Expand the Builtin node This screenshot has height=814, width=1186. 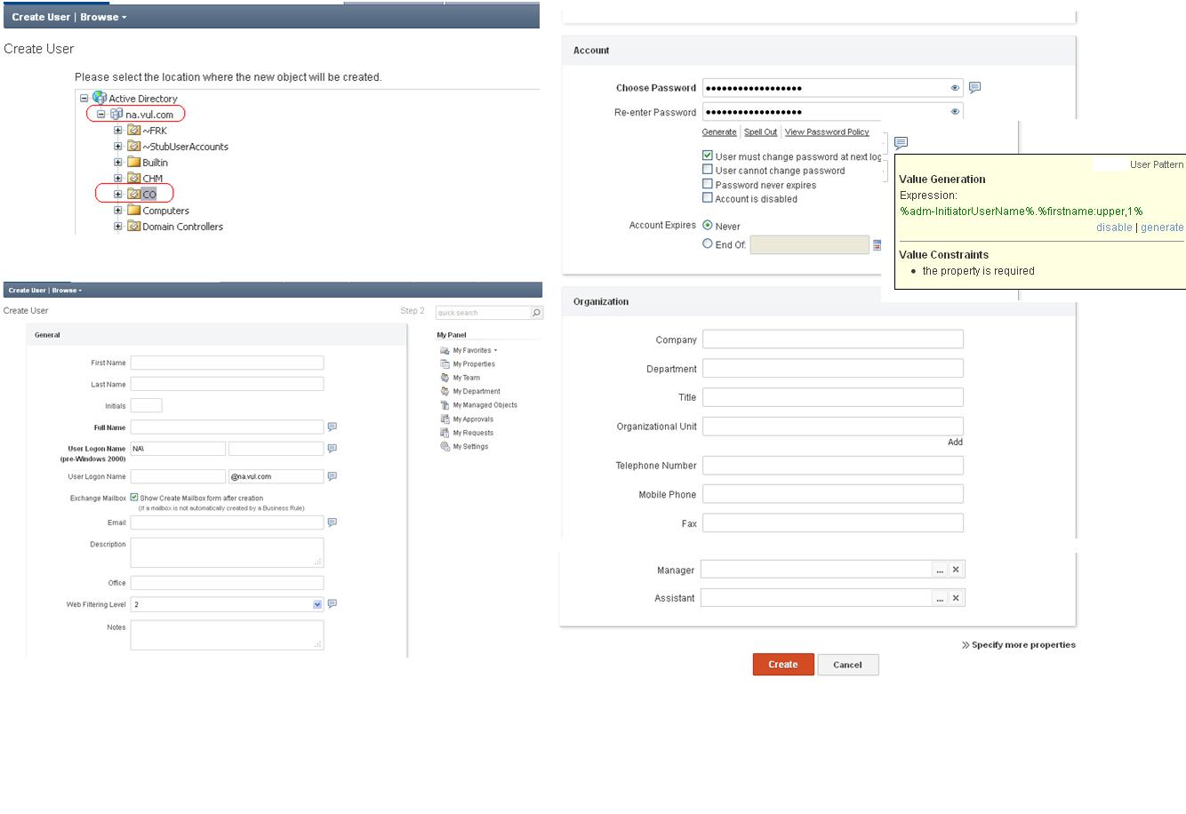pyautogui.click(x=118, y=163)
